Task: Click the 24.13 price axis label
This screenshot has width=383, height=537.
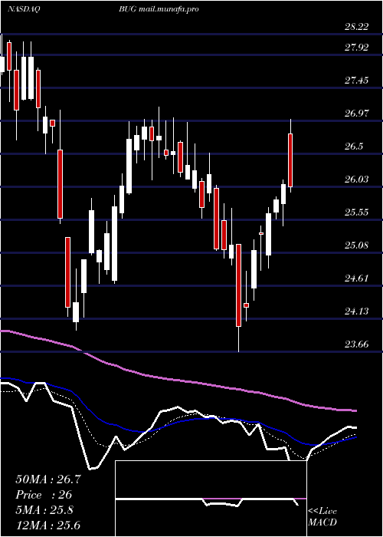Action: pyautogui.click(x=356, y=311)
